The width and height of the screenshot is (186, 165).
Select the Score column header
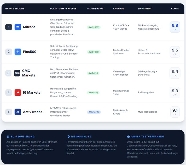(x=175, y=9)
